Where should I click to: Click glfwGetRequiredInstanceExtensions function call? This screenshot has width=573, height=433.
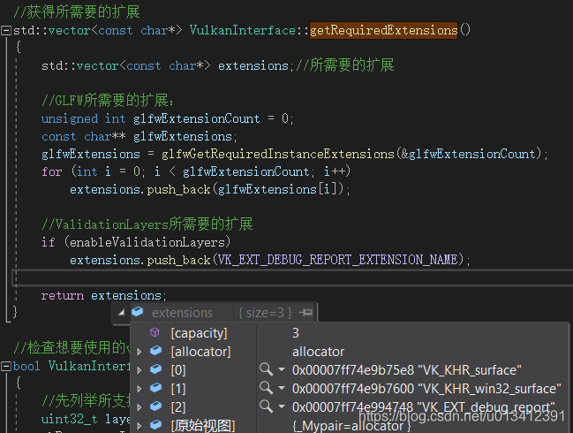(278, 154)
